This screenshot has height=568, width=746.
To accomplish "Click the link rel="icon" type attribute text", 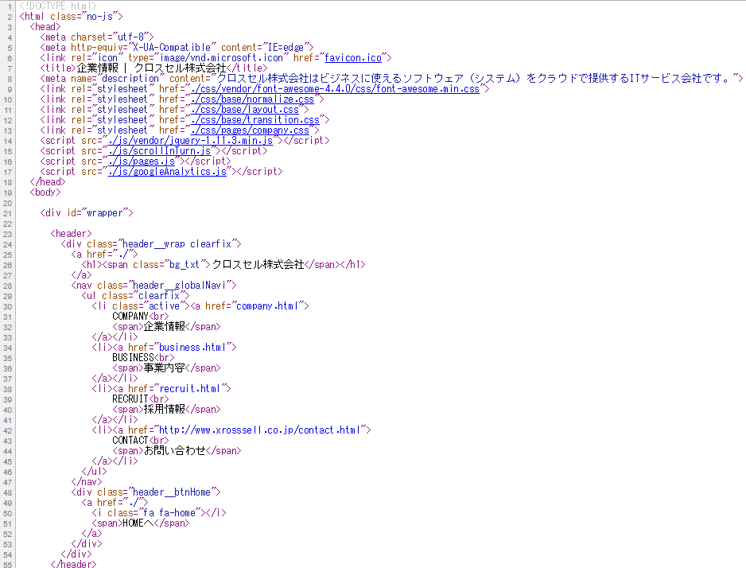I will [208, 58].
